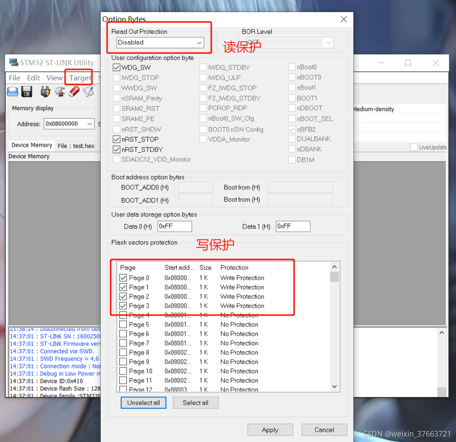Screen dimensions: 456x442
Task: Click the Connect to target plug icon
Action: (45, 92)
